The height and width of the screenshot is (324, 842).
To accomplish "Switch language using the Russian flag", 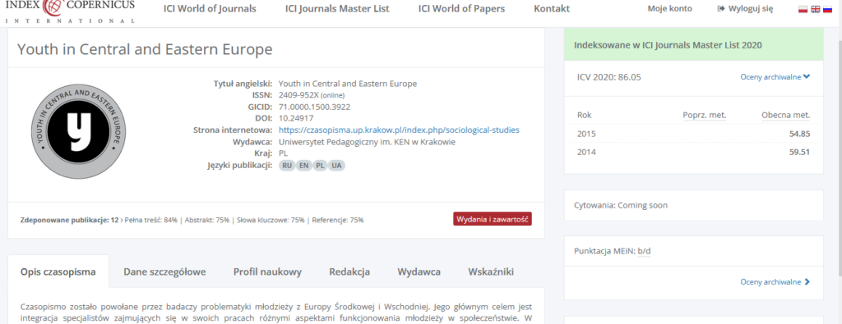I will pos(827,9).
